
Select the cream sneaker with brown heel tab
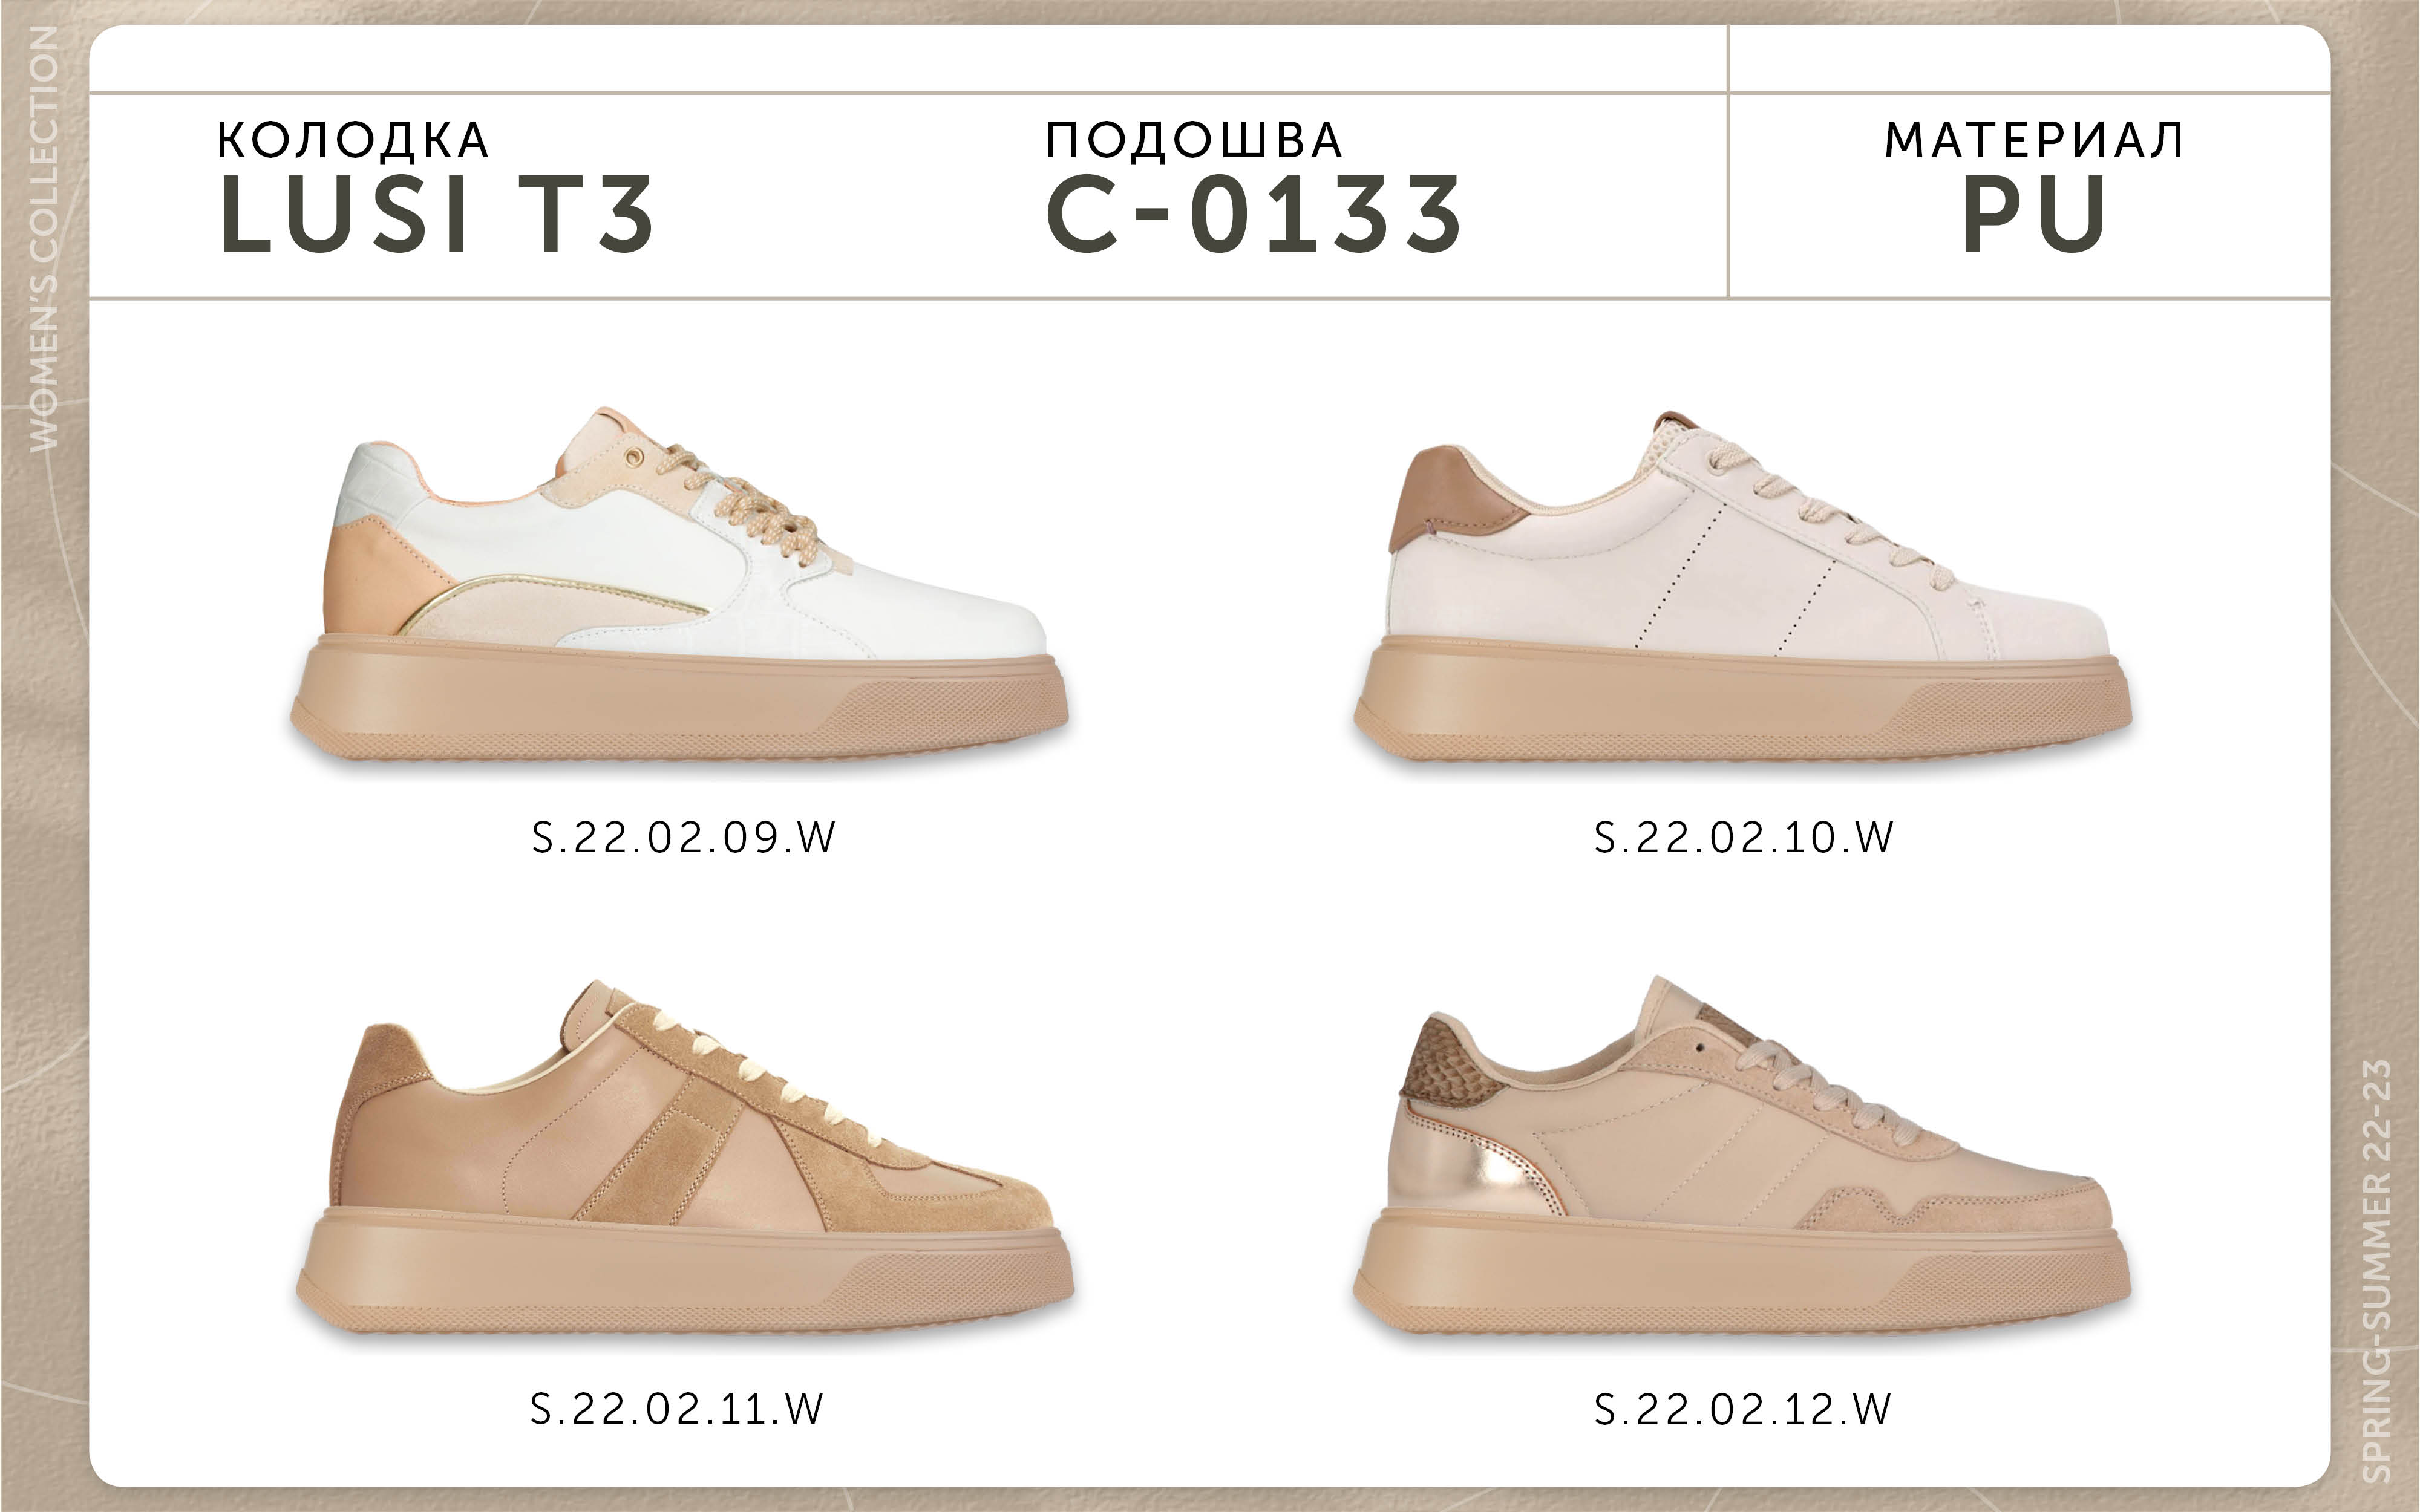pos(1742,587)
